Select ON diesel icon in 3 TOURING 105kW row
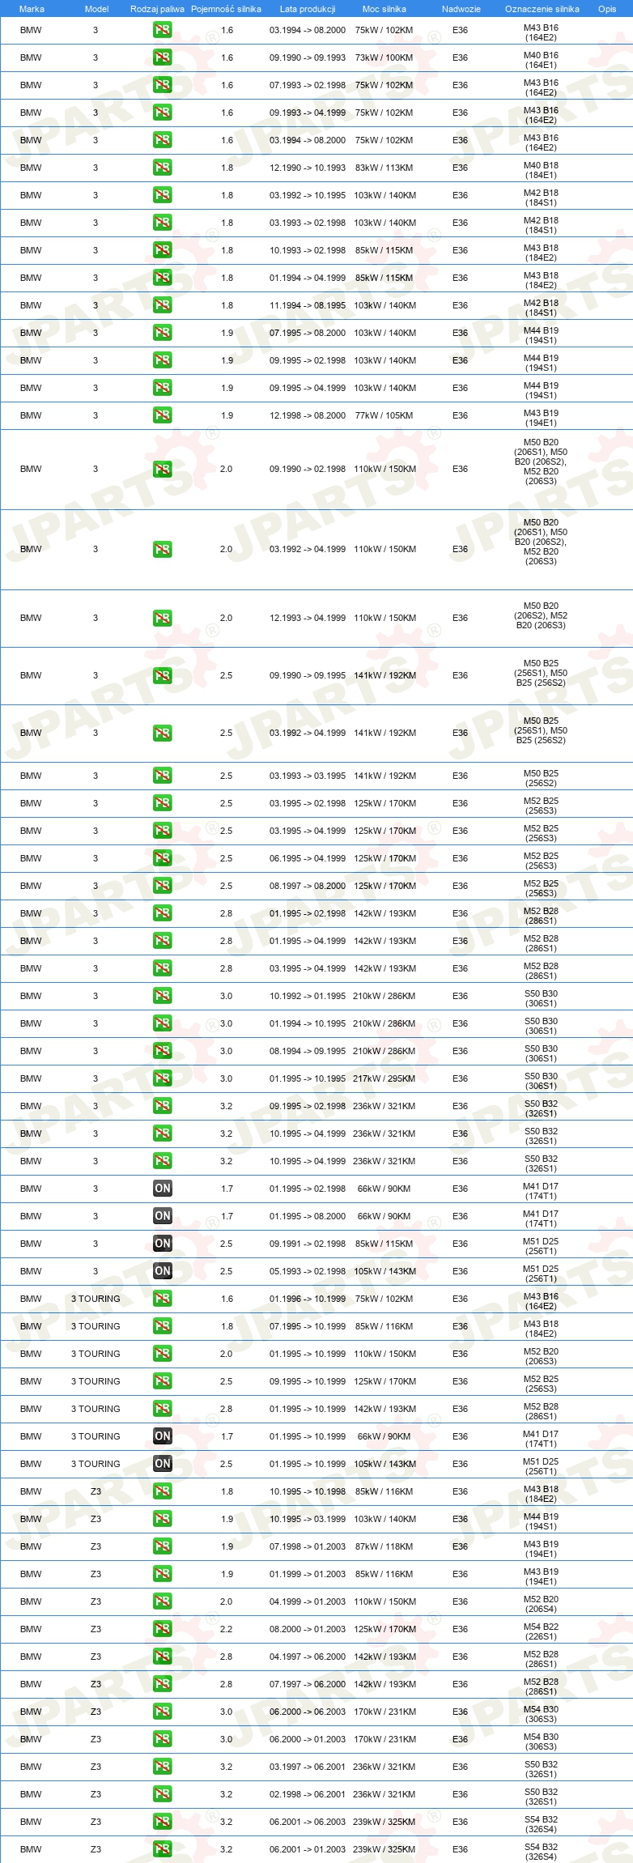633x1863 pixels. point(162,1464)
